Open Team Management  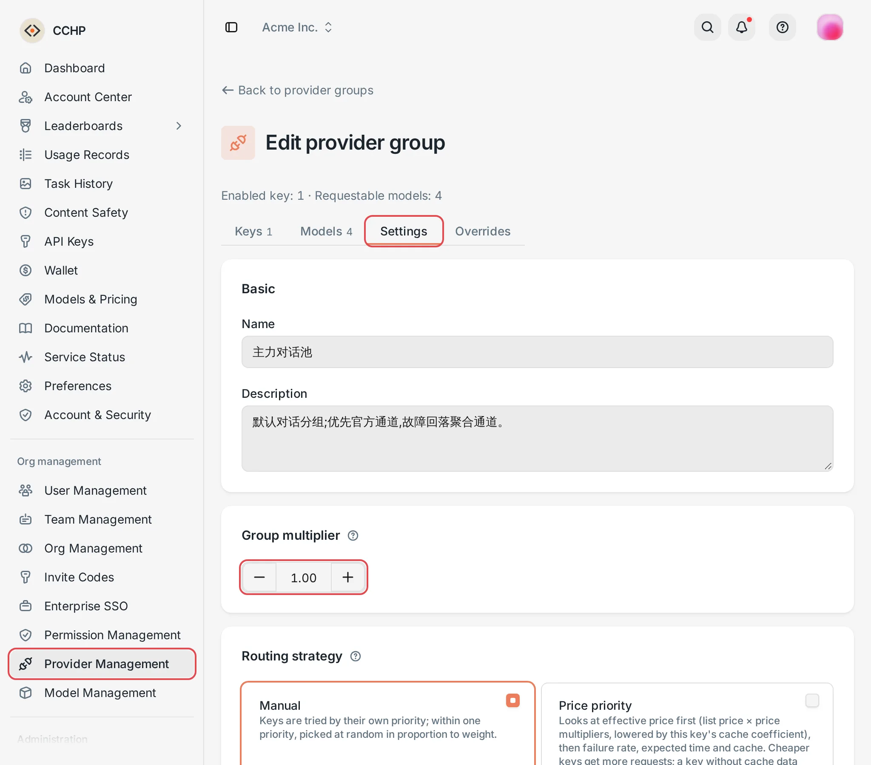(x=102, y=520)
